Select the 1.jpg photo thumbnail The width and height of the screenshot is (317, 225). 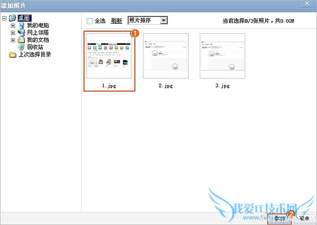coord(109,56)
